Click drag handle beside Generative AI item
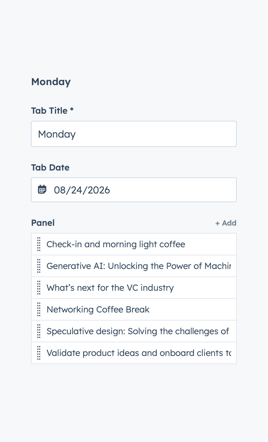Screen dimensions: 268x442 pos(39,266)
